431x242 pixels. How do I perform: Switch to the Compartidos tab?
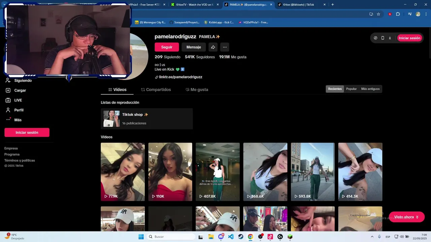[x=156, y=90]
